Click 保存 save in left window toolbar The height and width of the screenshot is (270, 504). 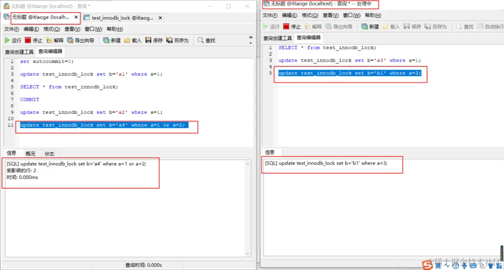tap(154, 40)
